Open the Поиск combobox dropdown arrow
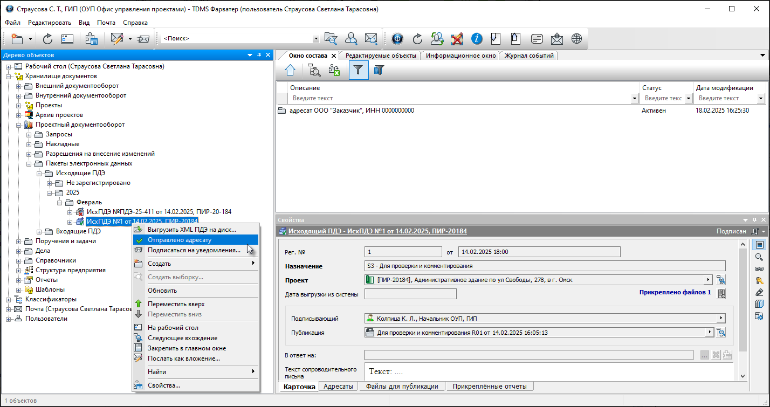 click(315, 39)
